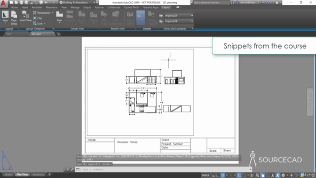
Task: Select the Plan View layout tab
Action: tap(22, 175)
